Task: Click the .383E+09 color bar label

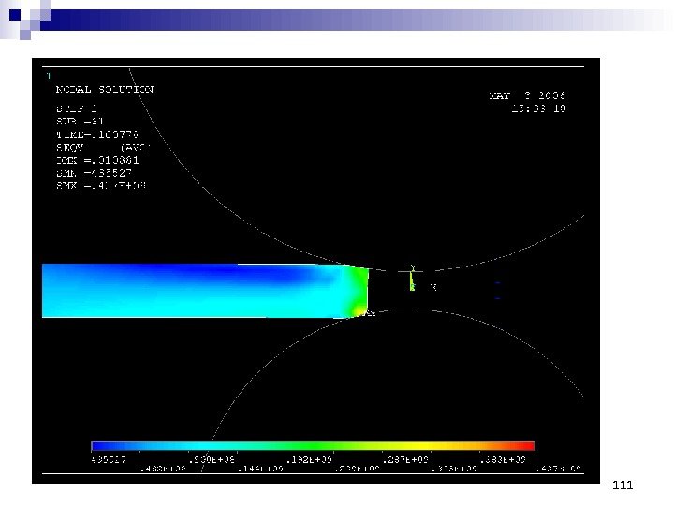Action: [x=503, y=459]
